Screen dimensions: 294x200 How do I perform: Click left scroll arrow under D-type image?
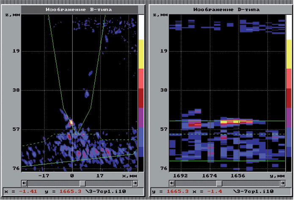point(171,183)
